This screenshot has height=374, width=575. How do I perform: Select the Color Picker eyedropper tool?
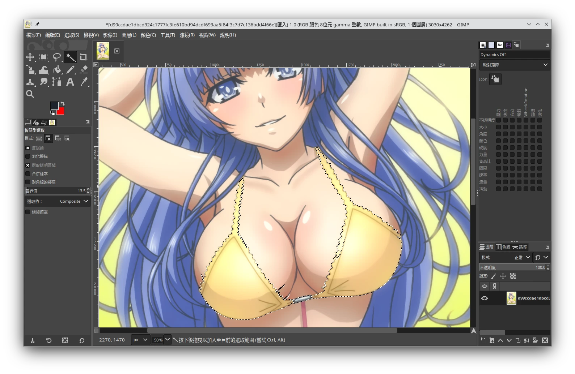pyautogui.click(x=84, y=82)
